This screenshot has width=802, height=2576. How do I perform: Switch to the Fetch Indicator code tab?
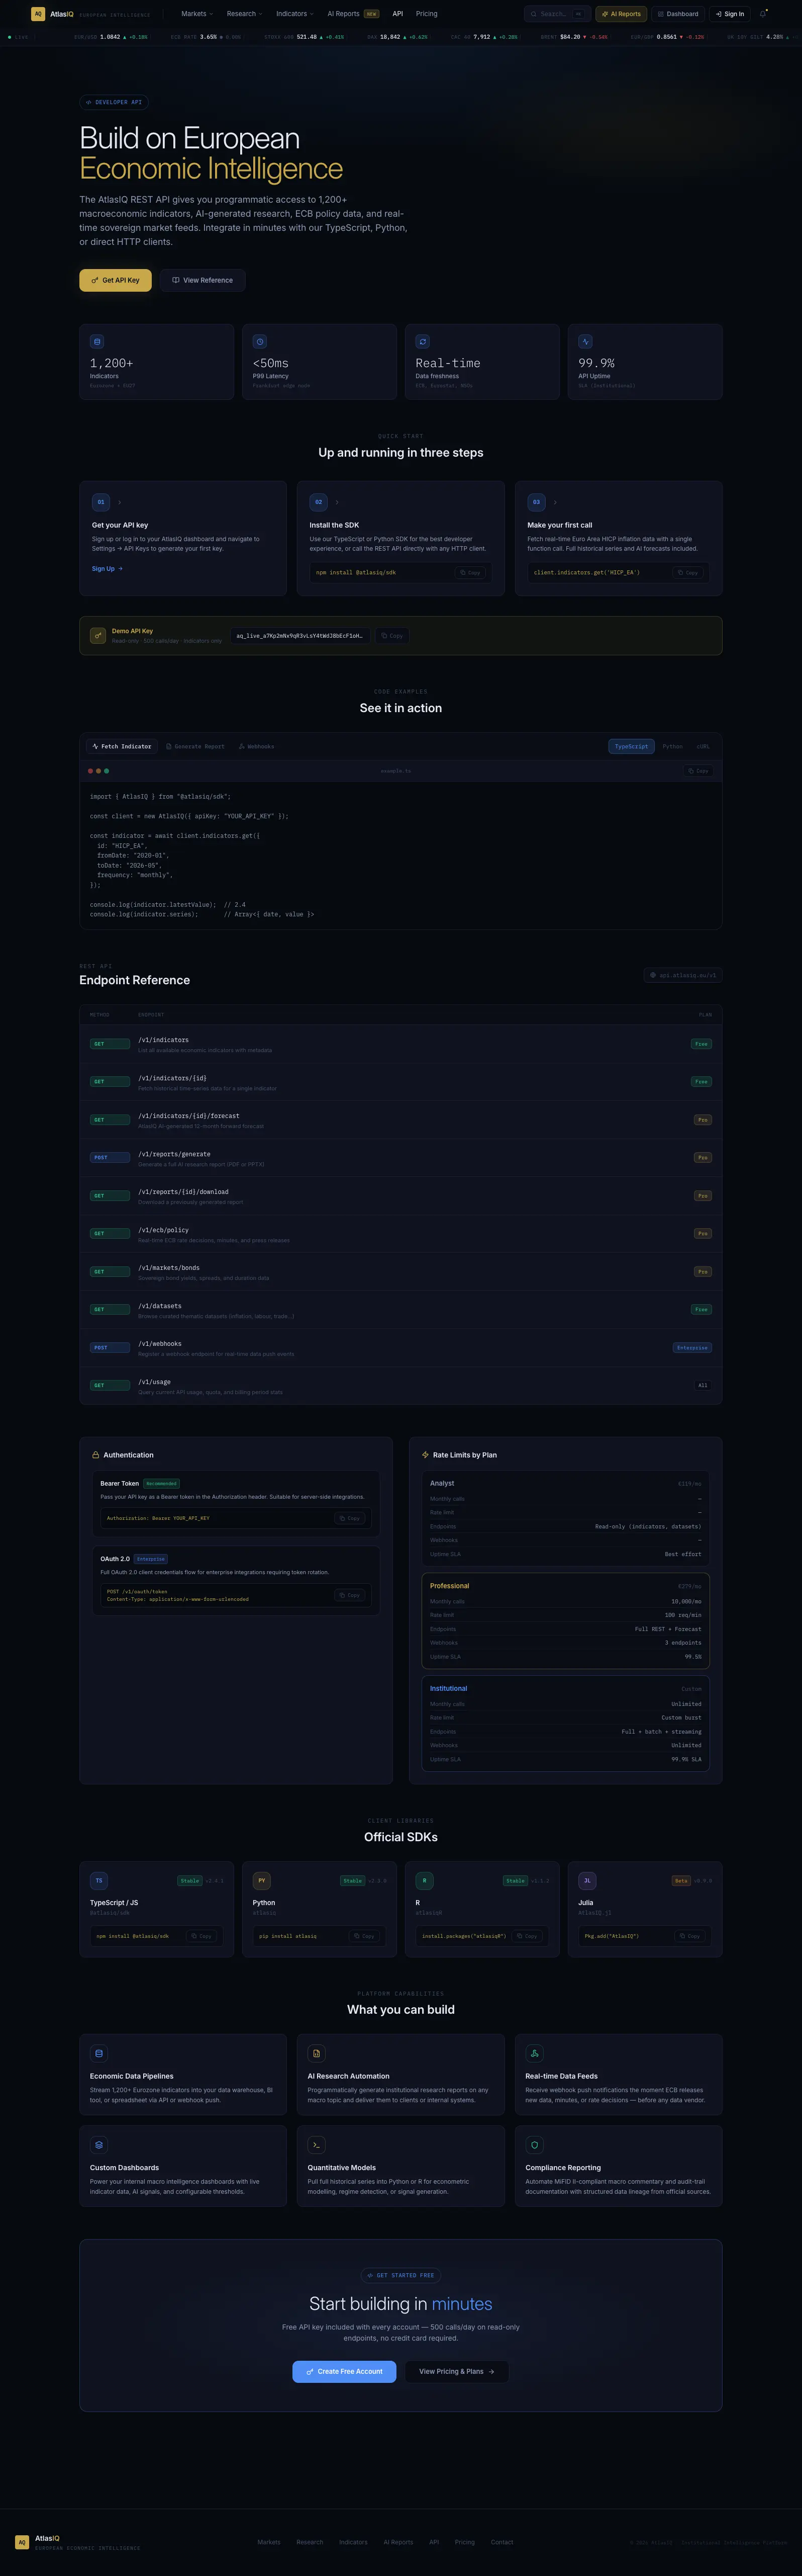122,746
